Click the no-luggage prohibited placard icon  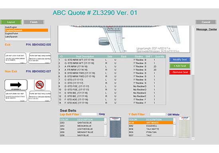[39, 85]
